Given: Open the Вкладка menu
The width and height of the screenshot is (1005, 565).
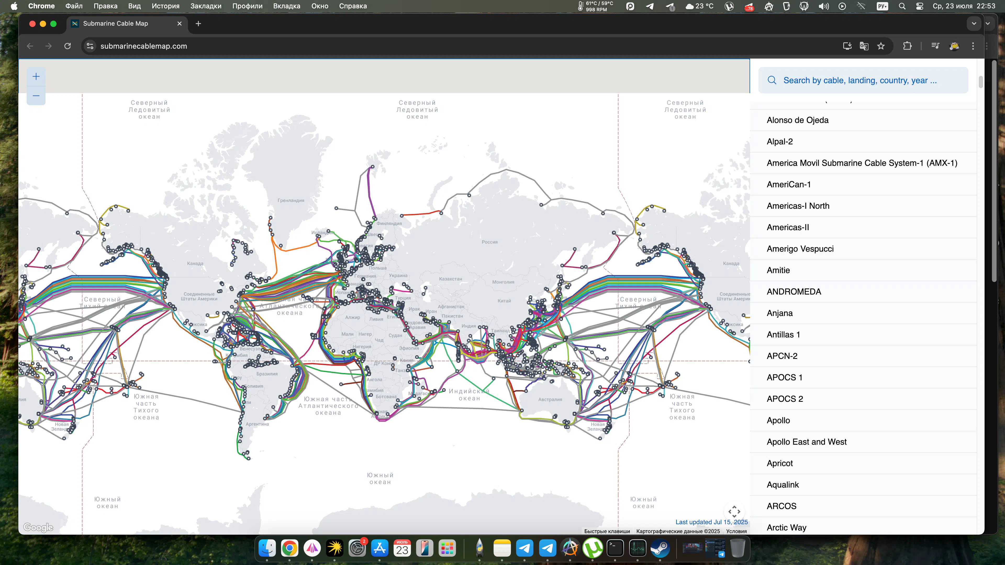Looking at the screenshot, I should click(x=286, y=6).
